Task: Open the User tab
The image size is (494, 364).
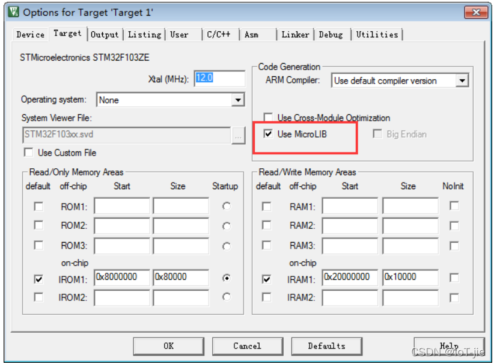Action: (183, 34)
